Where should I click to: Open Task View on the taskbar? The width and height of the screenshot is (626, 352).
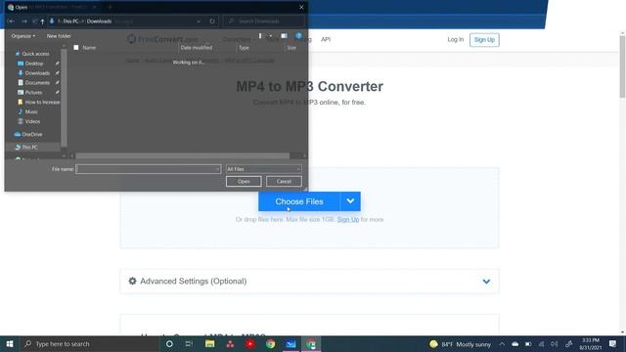189,344
